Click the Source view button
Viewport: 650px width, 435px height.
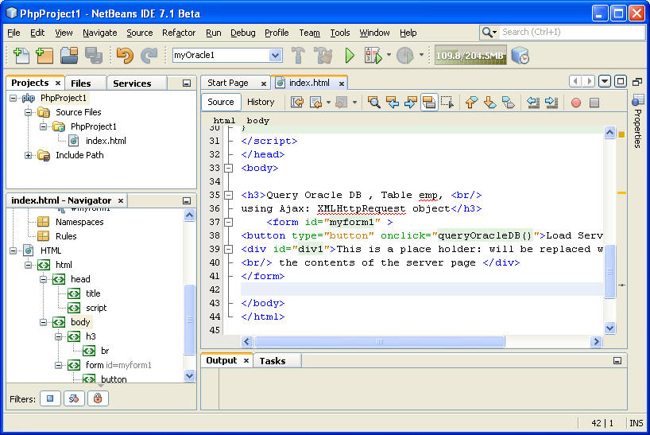tap(221, 102)
